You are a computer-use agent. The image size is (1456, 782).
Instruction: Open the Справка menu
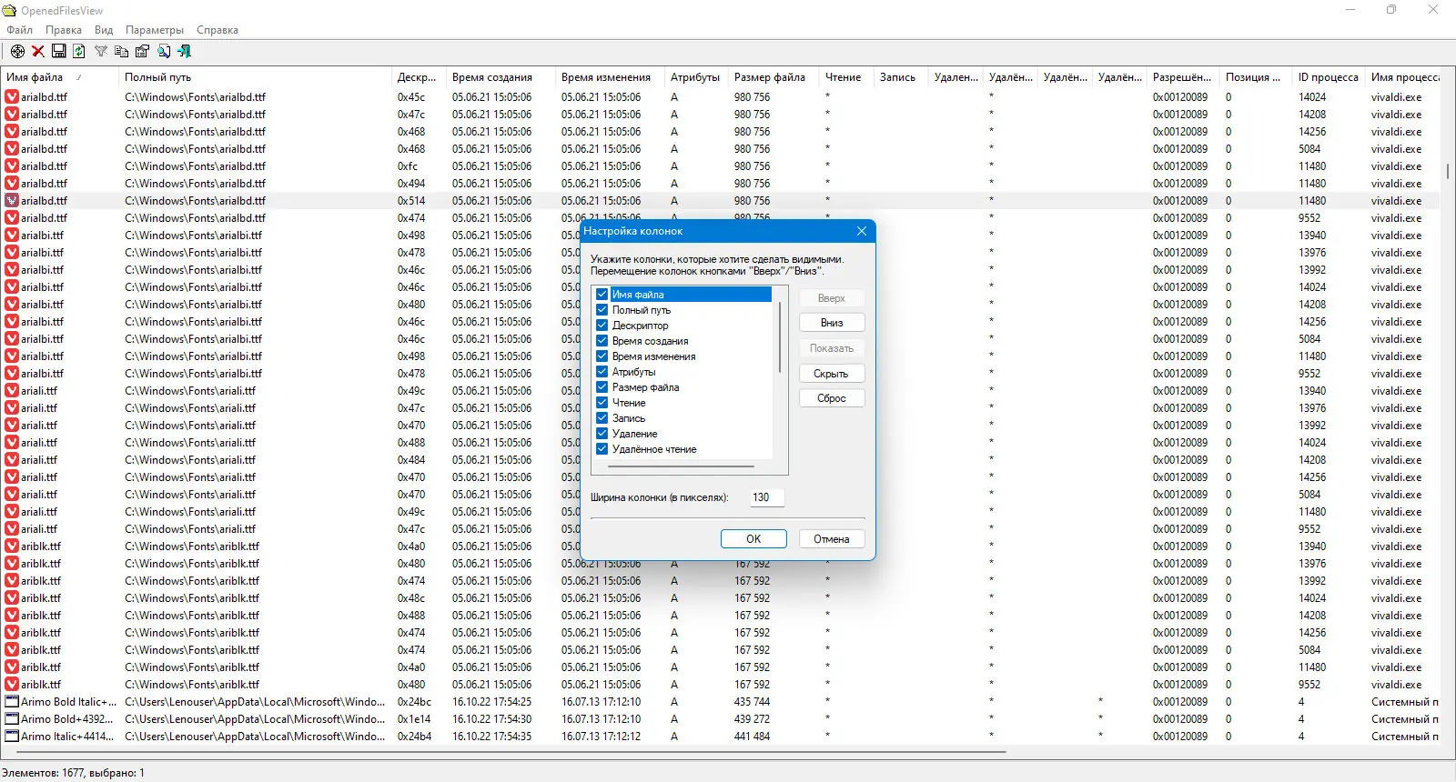coord(217,30)
